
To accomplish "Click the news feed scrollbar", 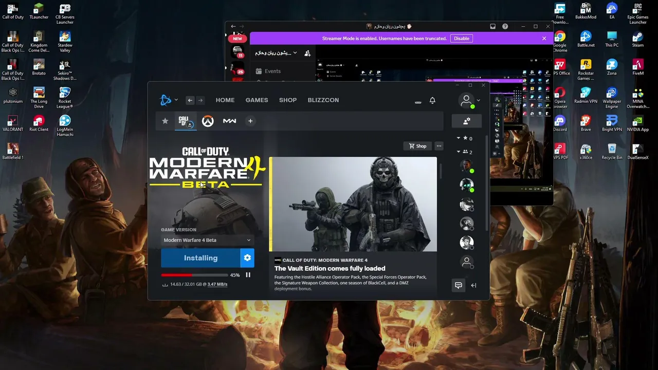I will coord(441,172).
